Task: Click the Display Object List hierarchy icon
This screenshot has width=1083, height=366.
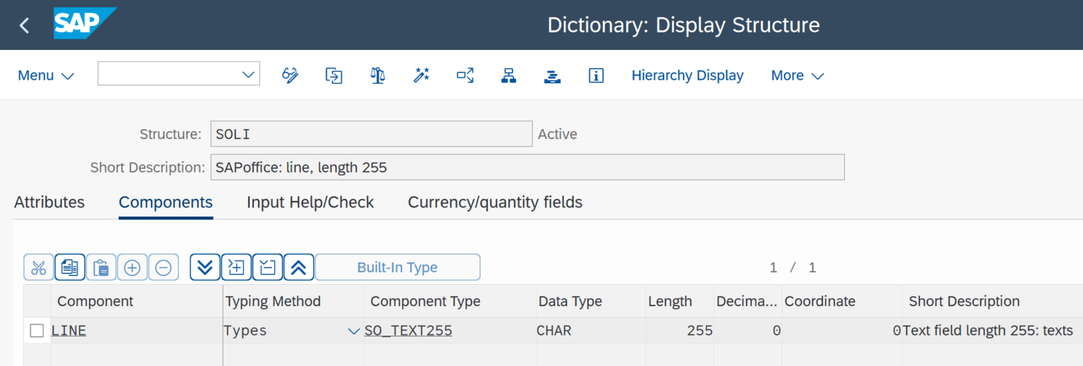Action: tap(508, 75)
